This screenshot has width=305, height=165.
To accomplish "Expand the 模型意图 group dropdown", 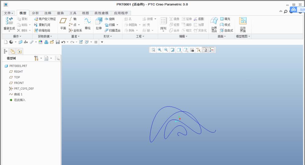I will pos(243,36).
